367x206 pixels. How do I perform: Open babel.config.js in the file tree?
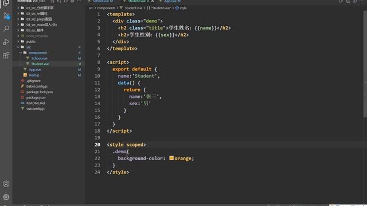pos(37,86)
